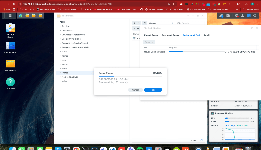Reload the browser page
The height and width of the screenshot is (150, 261).
(14, 4)
